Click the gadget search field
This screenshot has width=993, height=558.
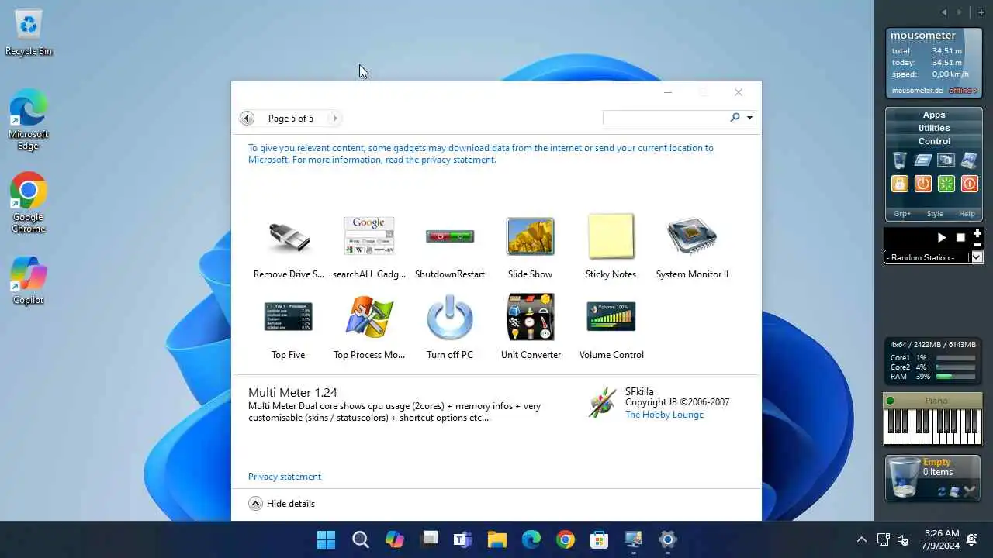coord(665,118)
